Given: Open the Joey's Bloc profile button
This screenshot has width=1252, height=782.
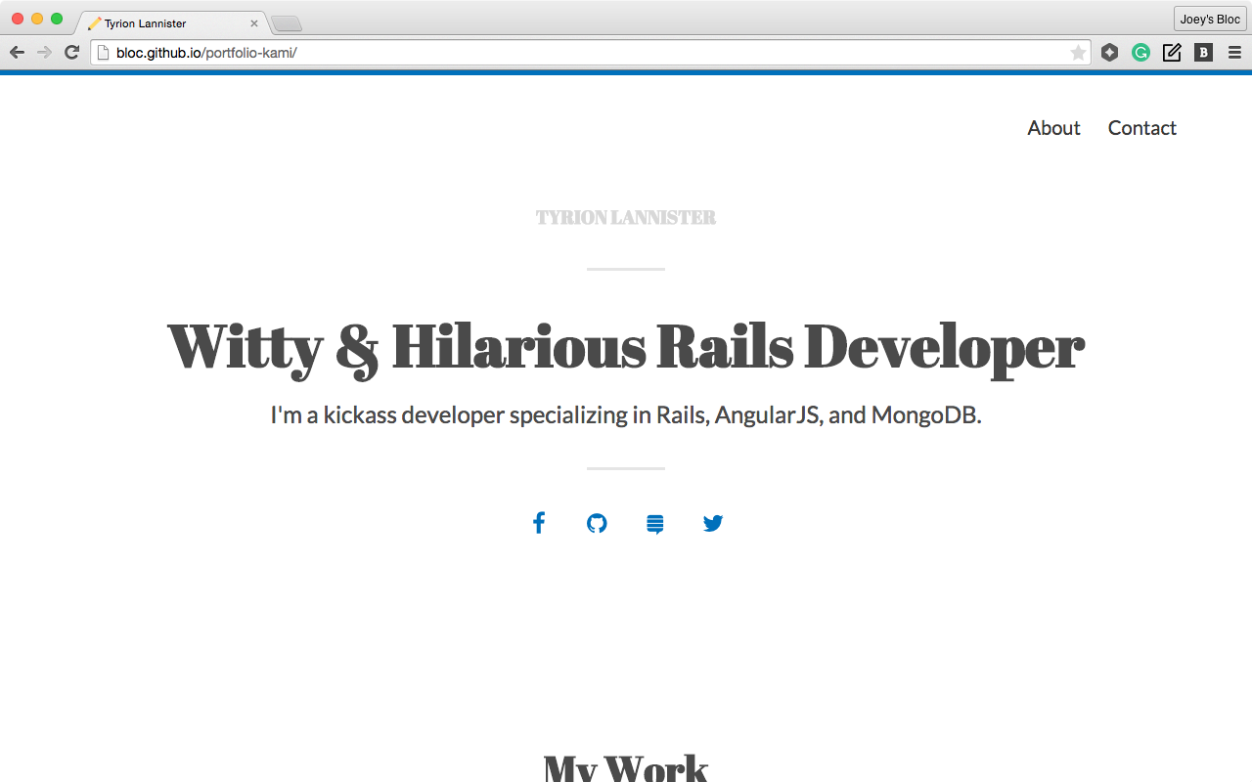Looking at the screenshot, I should pyautogui.click(x=1210, y=20).
